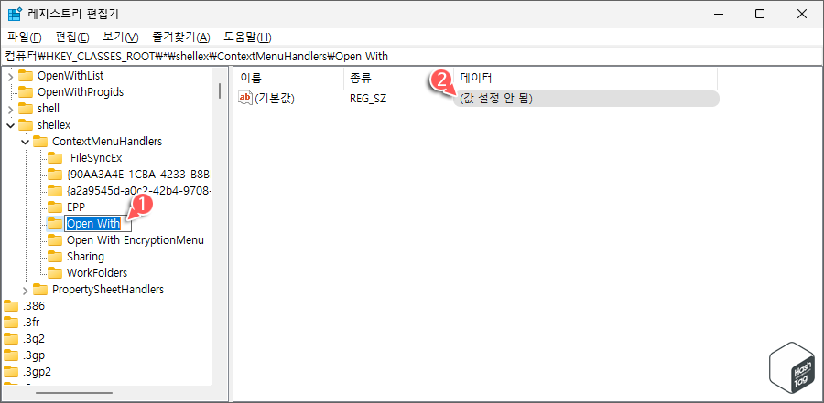Click the {90AA3A4E-1CBA-4233 folder icon

pos(55,175)
